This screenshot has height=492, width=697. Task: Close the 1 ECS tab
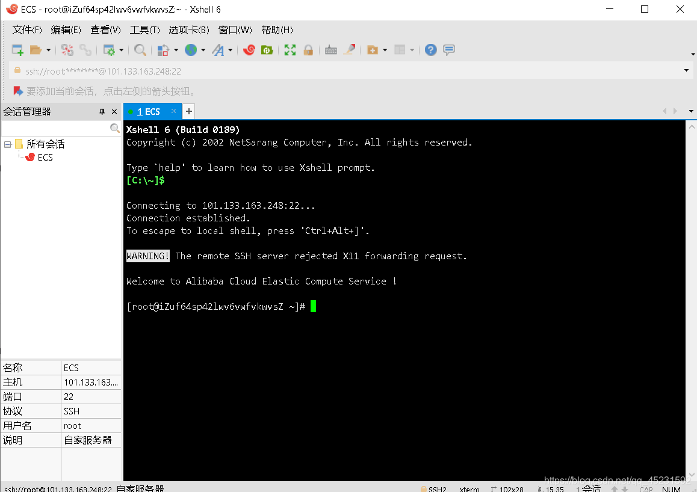point(173,111)
